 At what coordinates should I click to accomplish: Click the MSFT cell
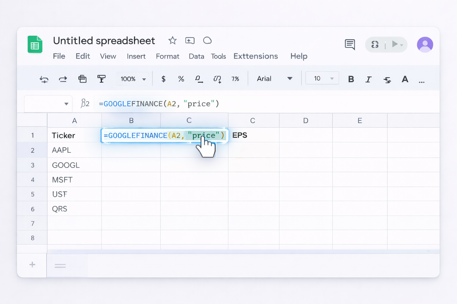(74, 180)
